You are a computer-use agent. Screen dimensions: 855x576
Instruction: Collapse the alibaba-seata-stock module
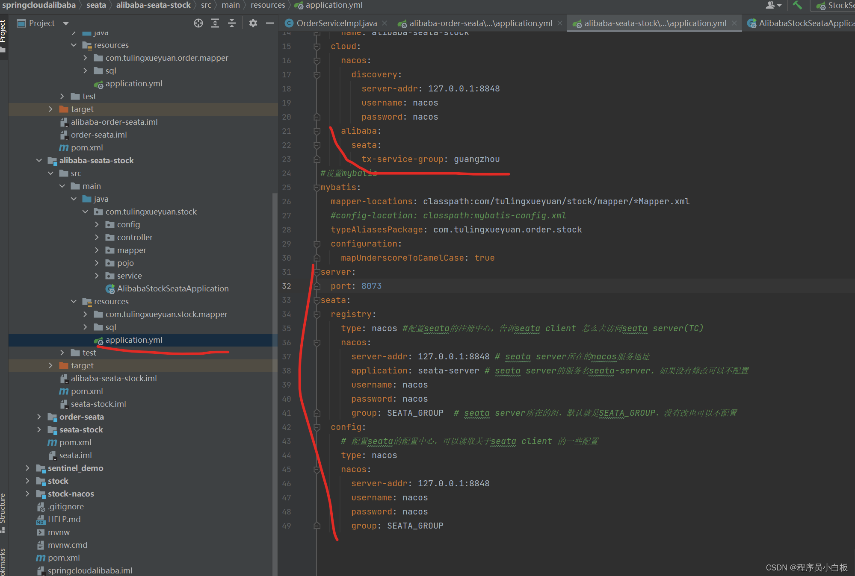39,160
